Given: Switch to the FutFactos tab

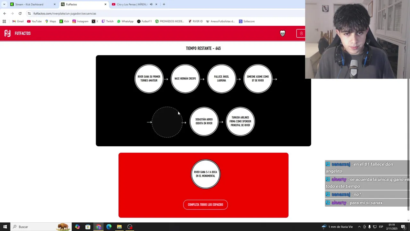Looking at the screenshot, I should [x=83, y=4].
